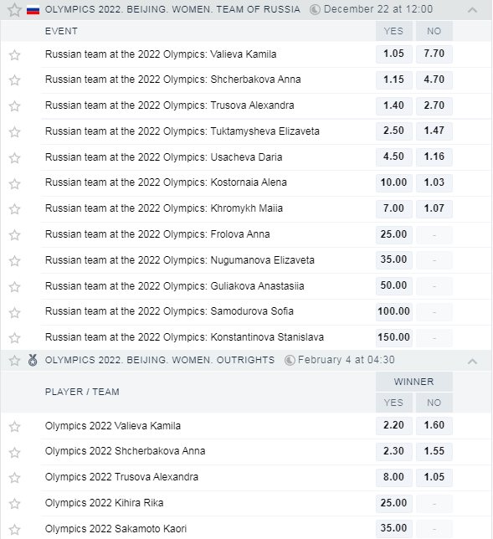Star the Valieva Kamila Russian team event

click(14, 54)
